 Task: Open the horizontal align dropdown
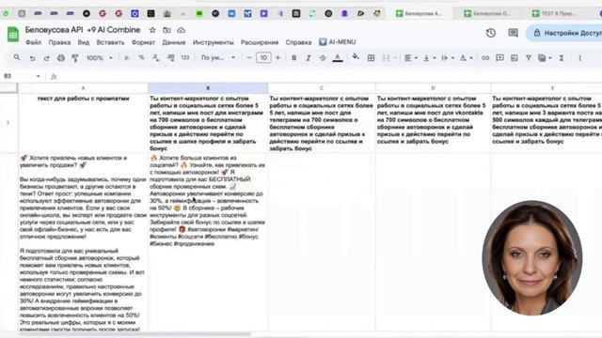click(x=411, y=58)
